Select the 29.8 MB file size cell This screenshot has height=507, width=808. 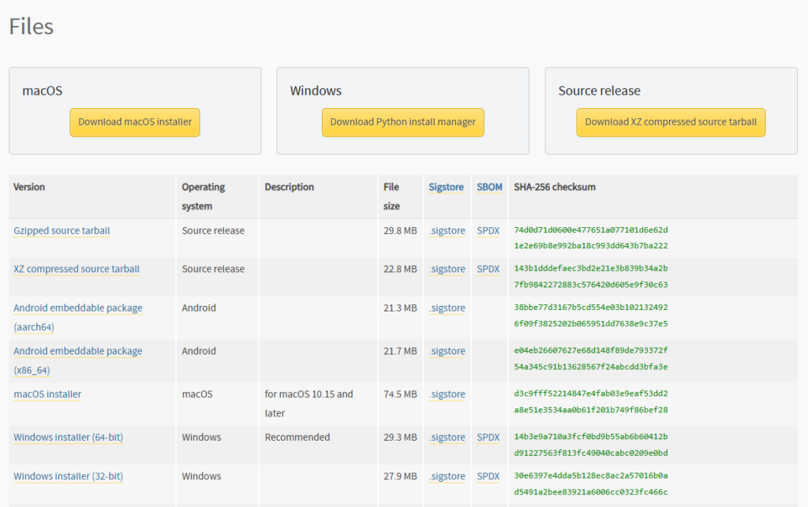tap(400, 230)
